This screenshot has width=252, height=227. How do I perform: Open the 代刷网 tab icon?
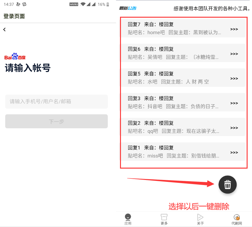237,218
